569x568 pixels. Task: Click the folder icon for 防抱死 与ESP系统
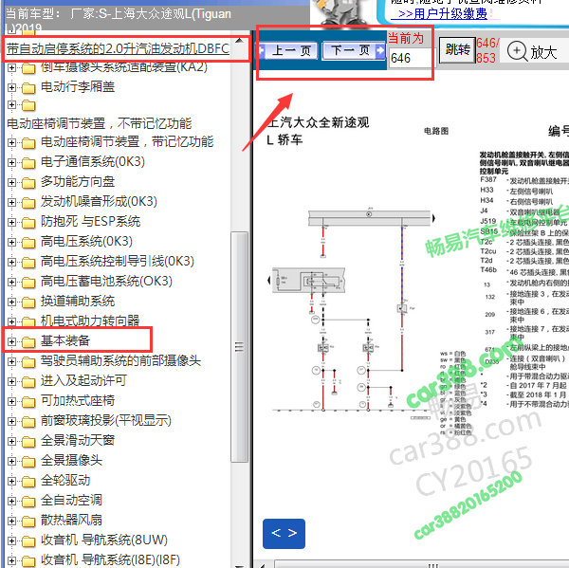pyautogui.click(x=28, y=223)
